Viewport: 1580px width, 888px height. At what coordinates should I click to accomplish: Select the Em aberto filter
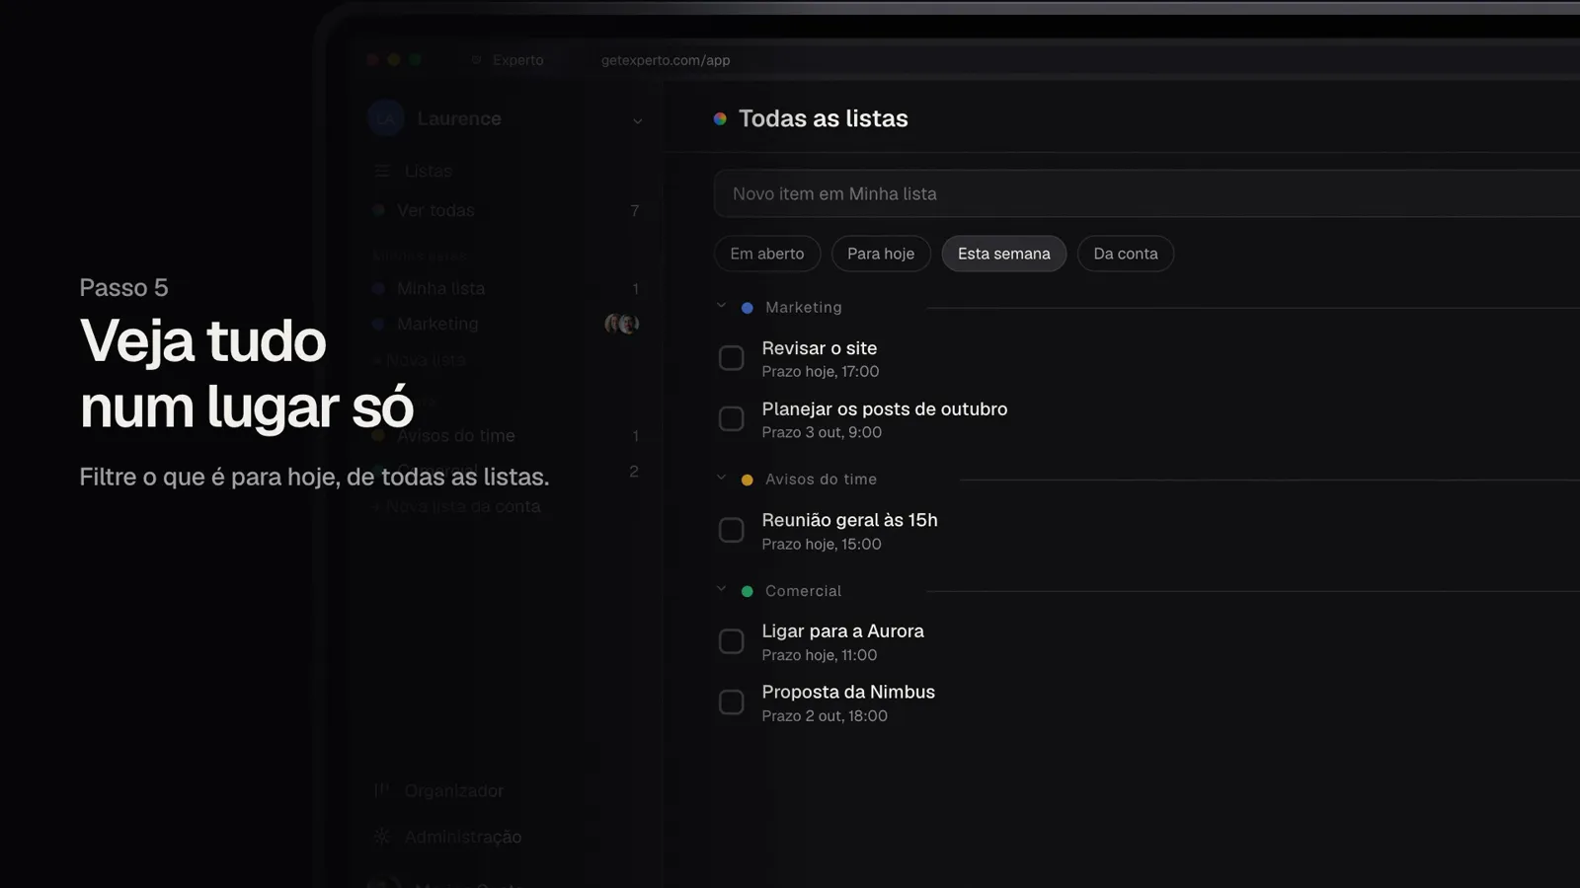(x=767, y=254)
